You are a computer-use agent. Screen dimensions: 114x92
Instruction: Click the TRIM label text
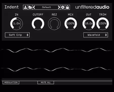point(103,14)
